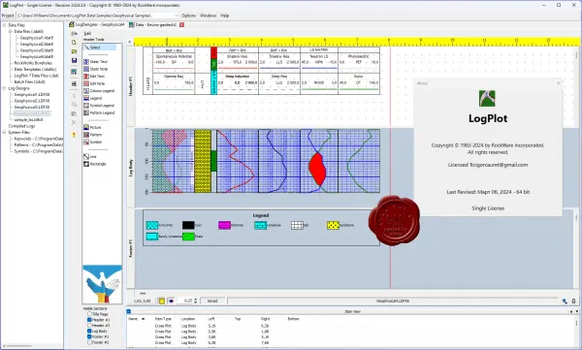The image size is (582, 350).
Task: Click the Save disk icon
Action: [x=74, y=60]
